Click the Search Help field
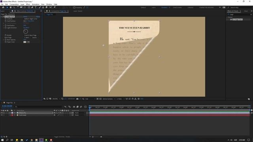Viewport: 253px width, 142px height. pos(239,7)
